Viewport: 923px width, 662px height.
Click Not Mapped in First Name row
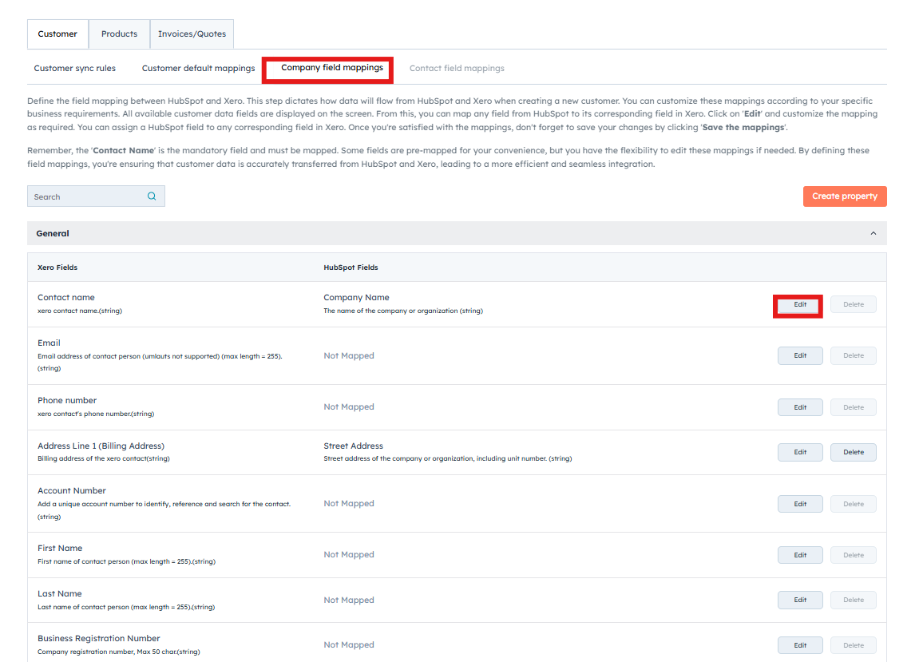(348, 555)
